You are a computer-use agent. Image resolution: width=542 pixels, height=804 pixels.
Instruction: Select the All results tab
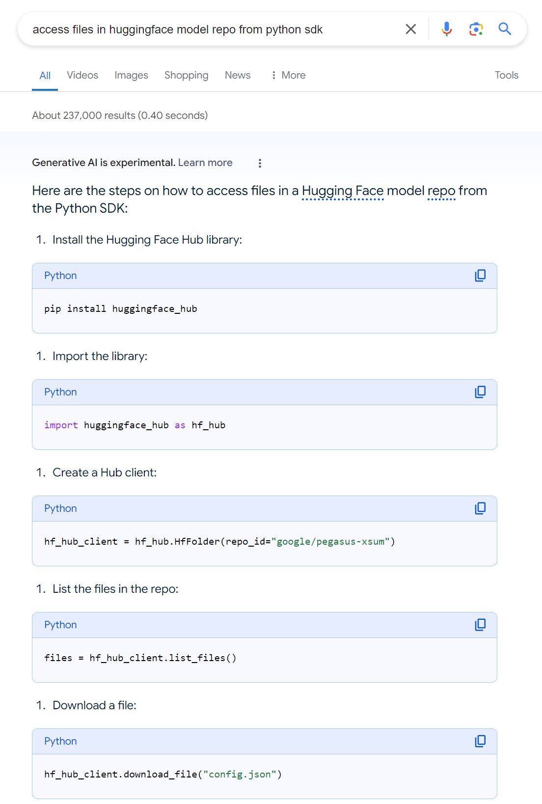(x=45, y=76)
